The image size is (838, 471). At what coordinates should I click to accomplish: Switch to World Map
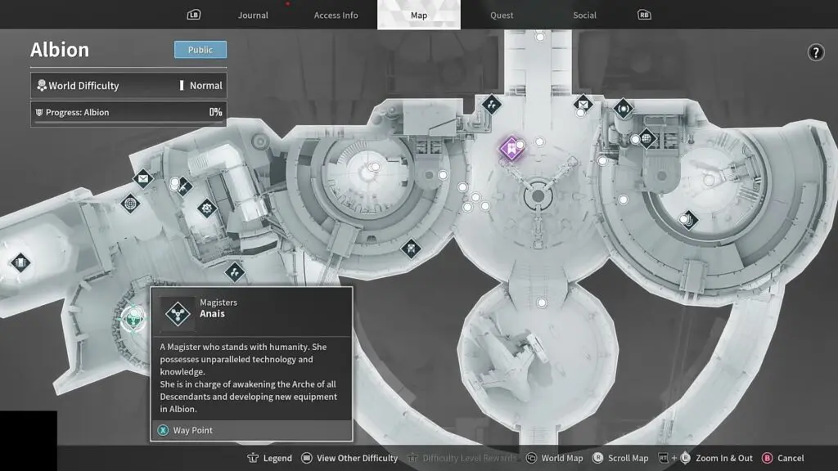554,458
